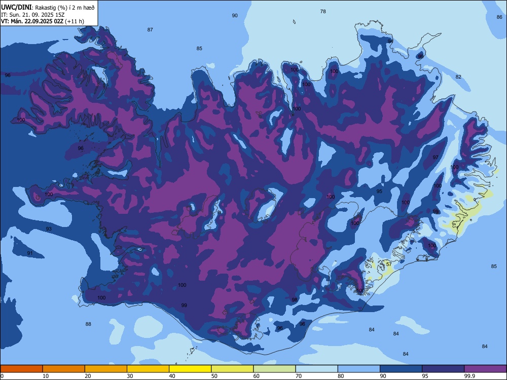The height and width of the screenshot is (380, 507).
Task: Click the 'VT: Mán. 22.09.2025 02Z' line
Action: (x=32, y=21)
